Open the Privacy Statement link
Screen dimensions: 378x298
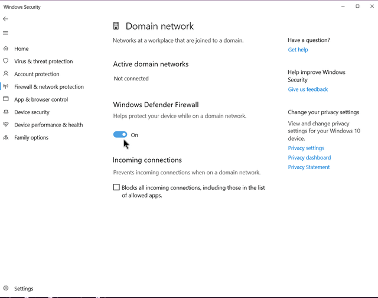[x=308, y=167]
